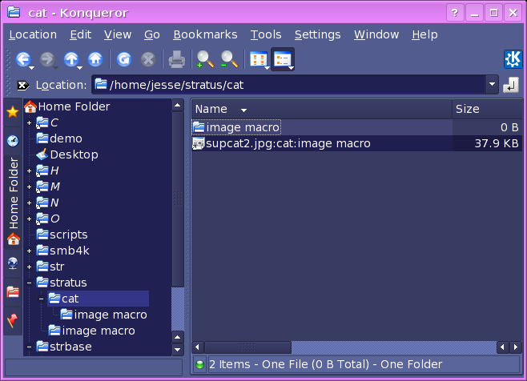Print the current view with printer icon
The width and height of the screenshot is (527, 381).
click(x=176, y=59)
